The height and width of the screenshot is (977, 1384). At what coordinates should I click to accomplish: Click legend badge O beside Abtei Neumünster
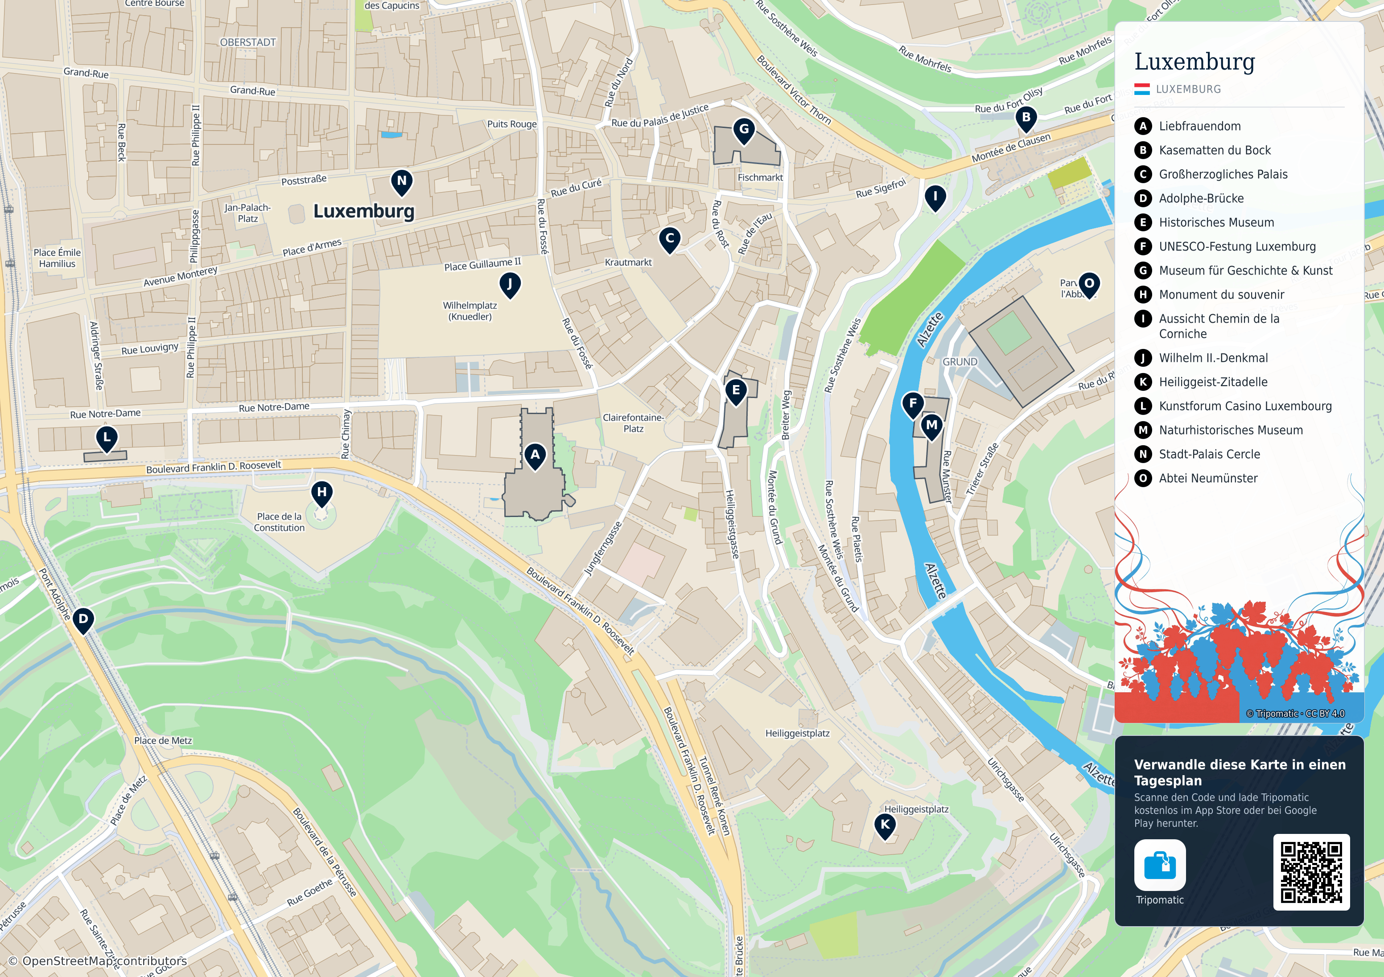tap(1143, 478)
